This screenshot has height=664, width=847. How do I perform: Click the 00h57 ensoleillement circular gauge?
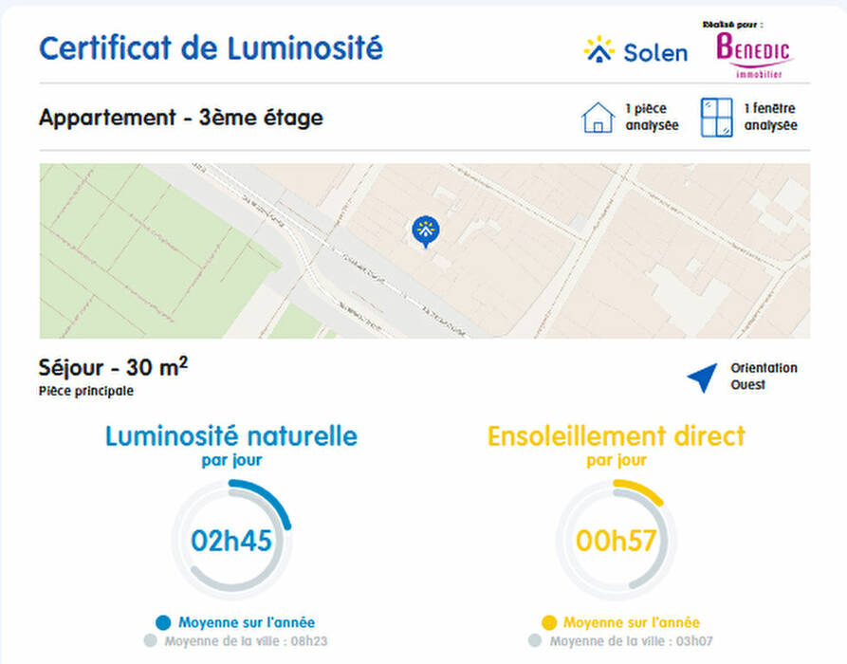[x=616, y=541]
